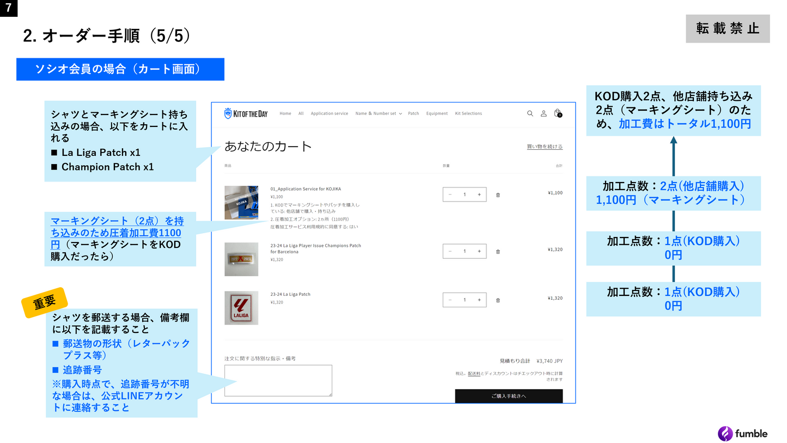Click the 配送料 shipping link
Screen dimensions: 787x443
(x=474, y=373)
